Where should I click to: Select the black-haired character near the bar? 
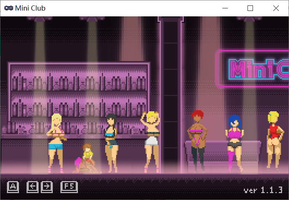(x=111, y=142)
